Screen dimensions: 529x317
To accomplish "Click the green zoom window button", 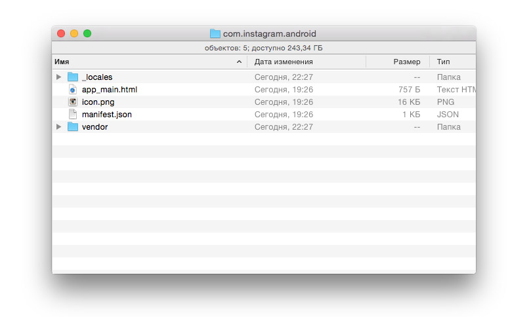I will pos(87,33).
